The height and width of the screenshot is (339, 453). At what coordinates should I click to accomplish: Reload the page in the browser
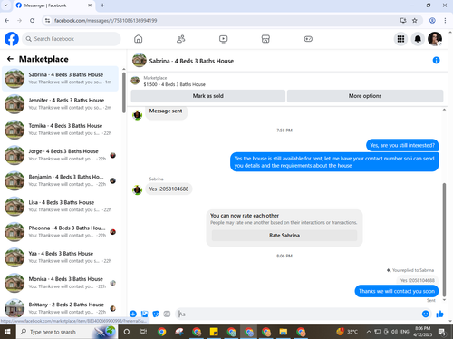(x=32, y=21)
